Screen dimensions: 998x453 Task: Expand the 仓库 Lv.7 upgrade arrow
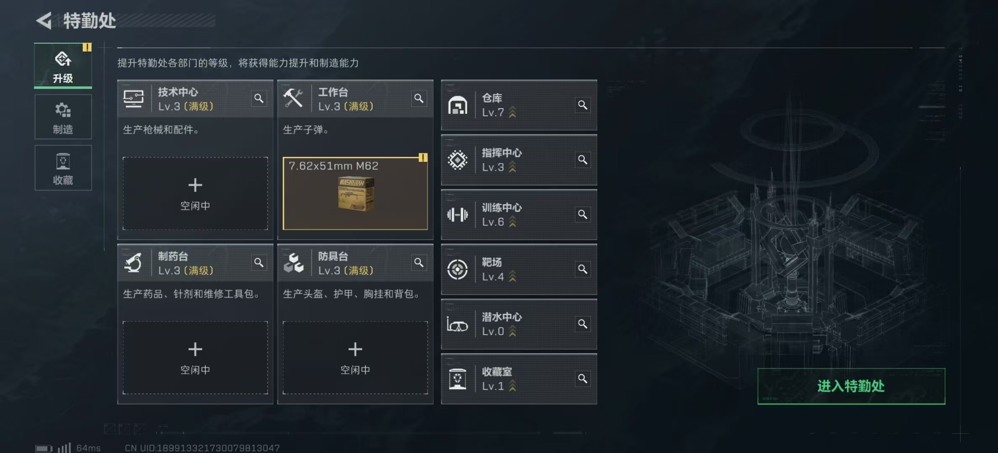click(513, 113)
